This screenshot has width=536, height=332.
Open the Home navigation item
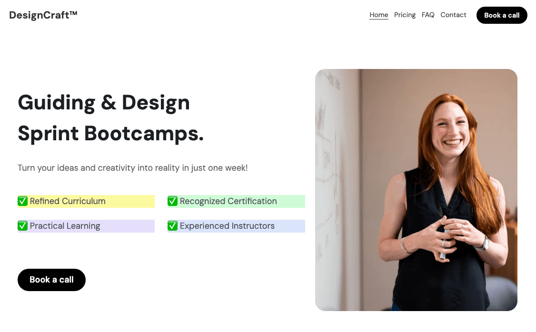click(378, 15)
